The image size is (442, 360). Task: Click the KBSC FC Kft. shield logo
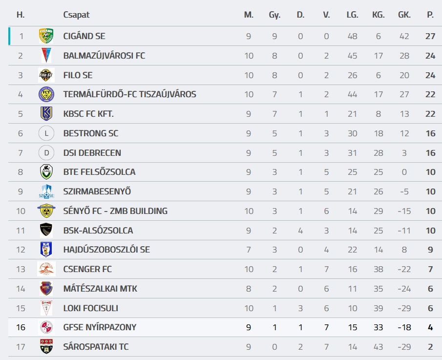[46, 114]
